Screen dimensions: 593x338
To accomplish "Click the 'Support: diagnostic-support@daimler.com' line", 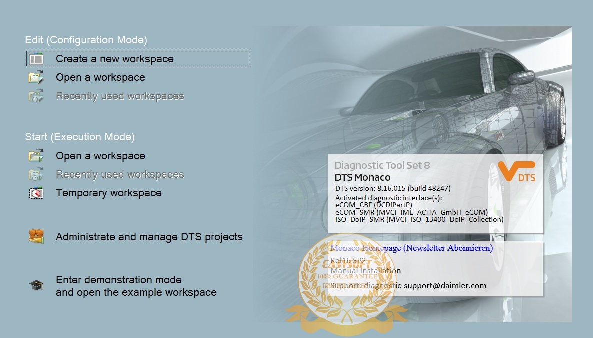I will (408, 286).
